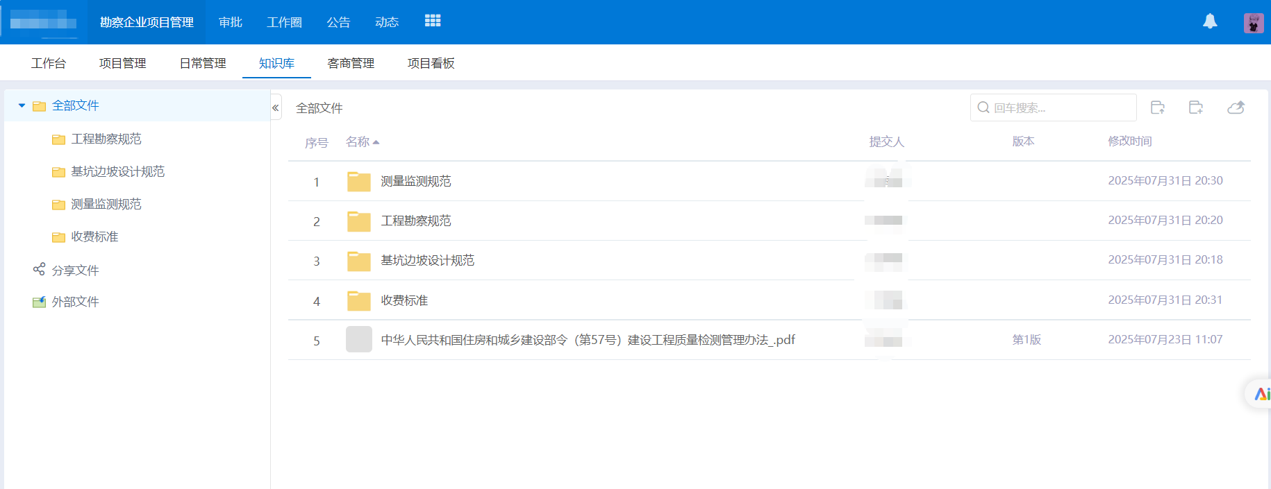Screen dimensions: 1271x489
Task: Open the notification bell
Action: (x=1210, y=22)
